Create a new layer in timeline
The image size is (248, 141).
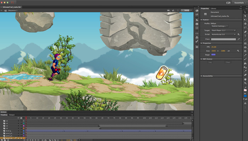point(2,140)
